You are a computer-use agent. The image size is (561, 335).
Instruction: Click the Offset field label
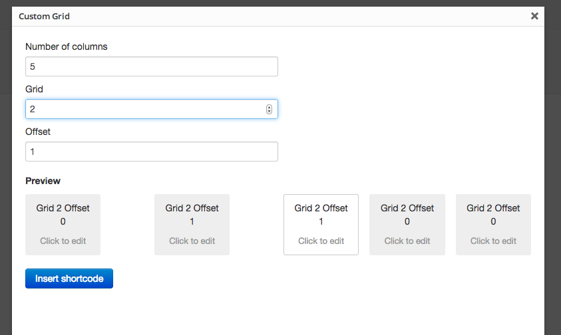[38, 132]
